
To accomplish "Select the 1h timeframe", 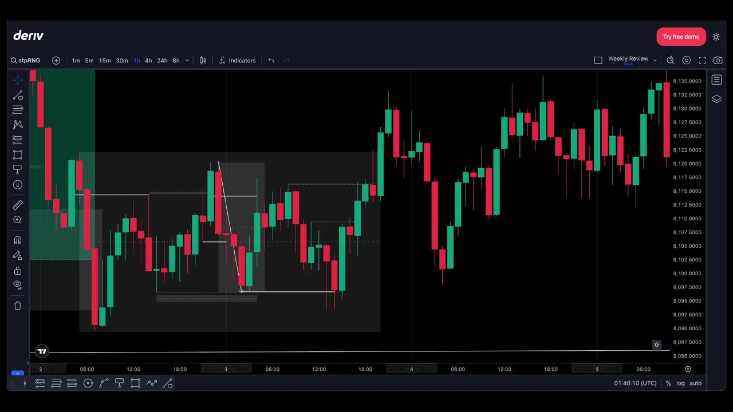I will [x=136, y=60].
